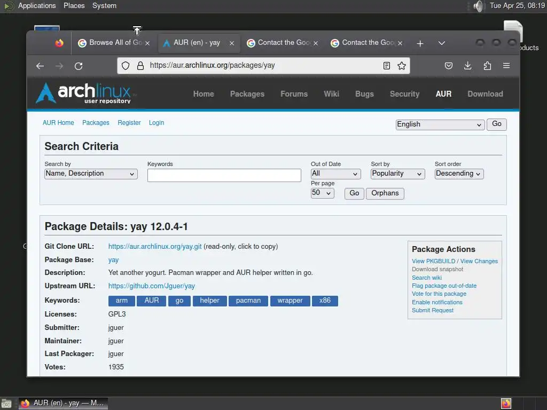
Task: Open the Downloads panel icon
Action: 468,66
